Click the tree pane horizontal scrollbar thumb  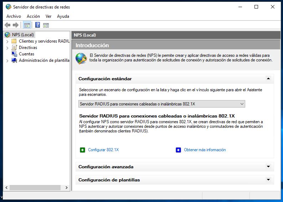35,188
